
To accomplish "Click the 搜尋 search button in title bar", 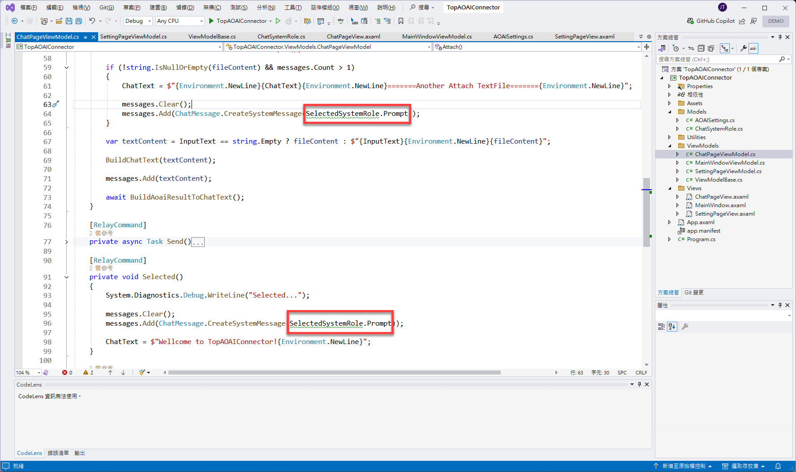I will coord(422,8).
